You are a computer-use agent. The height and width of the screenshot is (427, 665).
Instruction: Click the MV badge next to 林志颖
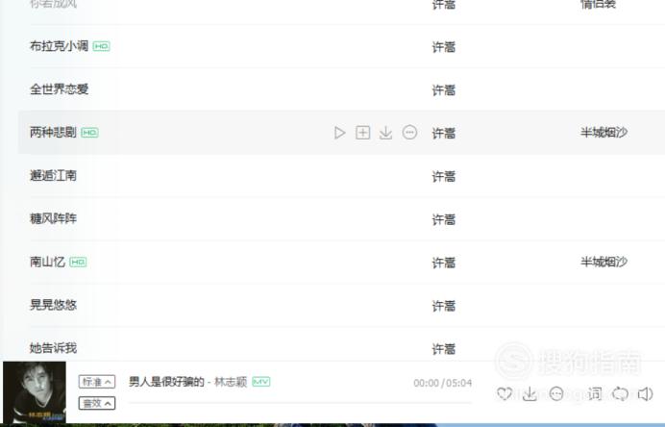(x=260, y=382)
